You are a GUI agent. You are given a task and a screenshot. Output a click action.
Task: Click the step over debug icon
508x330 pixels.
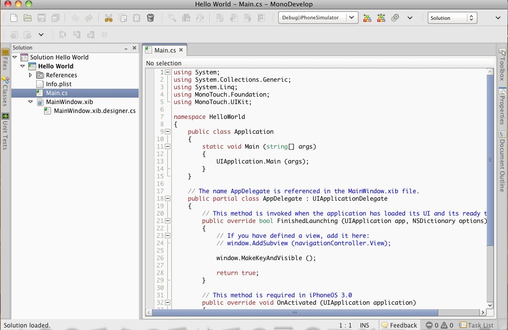[62, 35]
